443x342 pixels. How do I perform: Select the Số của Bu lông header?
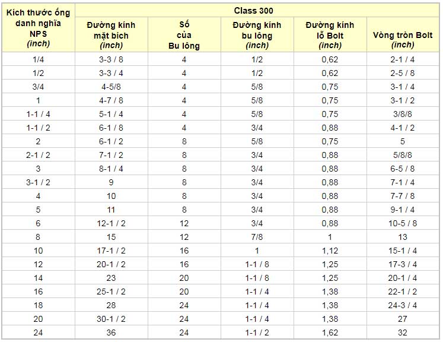click(184, 35)
